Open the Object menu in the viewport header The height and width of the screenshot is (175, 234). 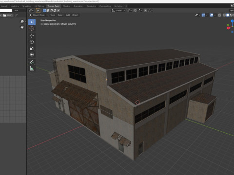(75, 15)
